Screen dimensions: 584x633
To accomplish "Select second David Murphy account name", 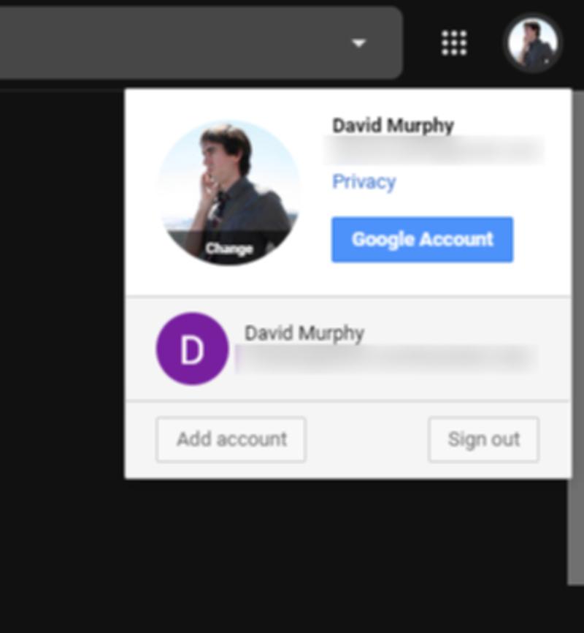I will [x=304, y=334].
